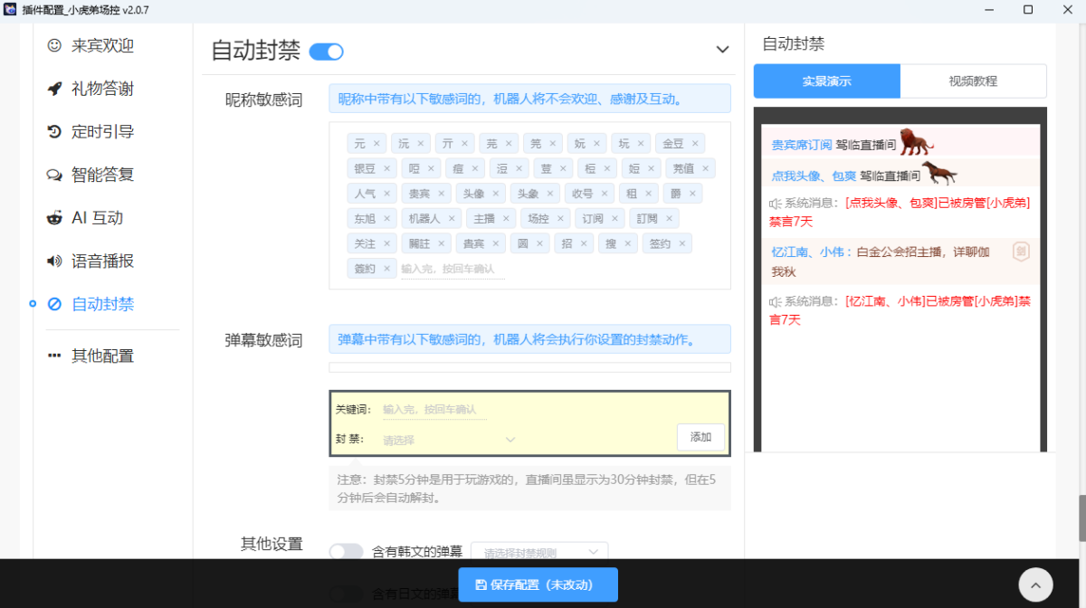Viewport: 1086px width, 608px height.
Task: Open 语音播报 speaker settings
Action: click(x=54, y=261)
